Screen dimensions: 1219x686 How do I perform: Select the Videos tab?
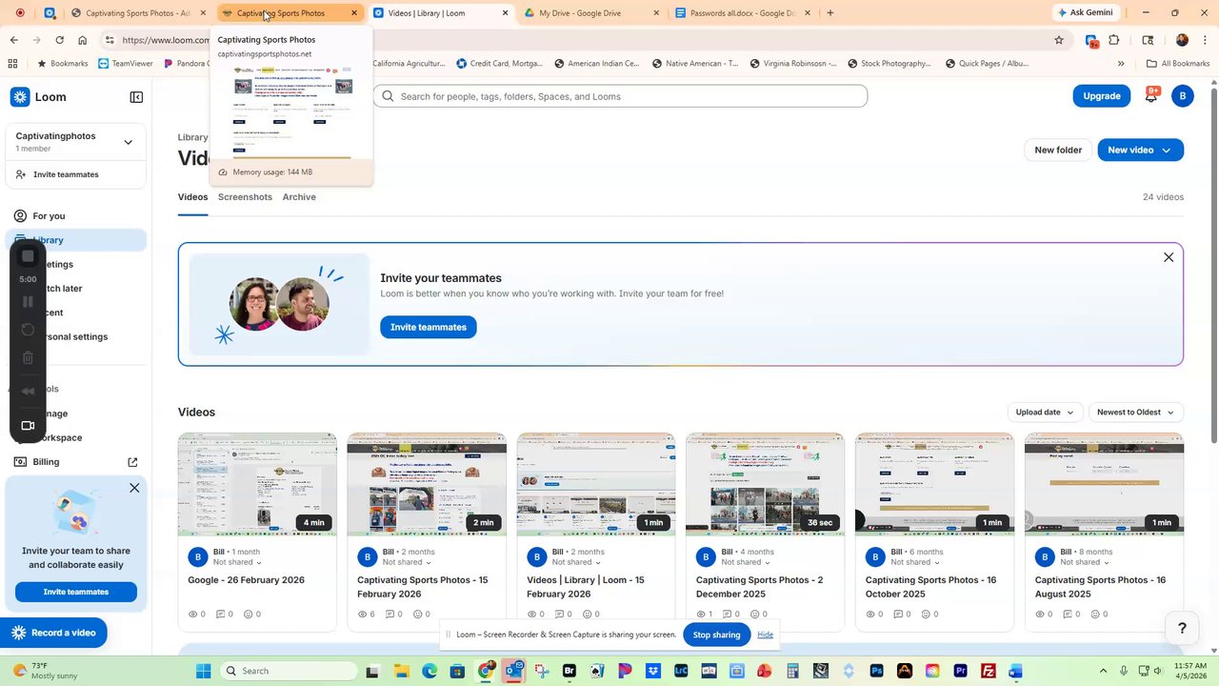point(192,197)
